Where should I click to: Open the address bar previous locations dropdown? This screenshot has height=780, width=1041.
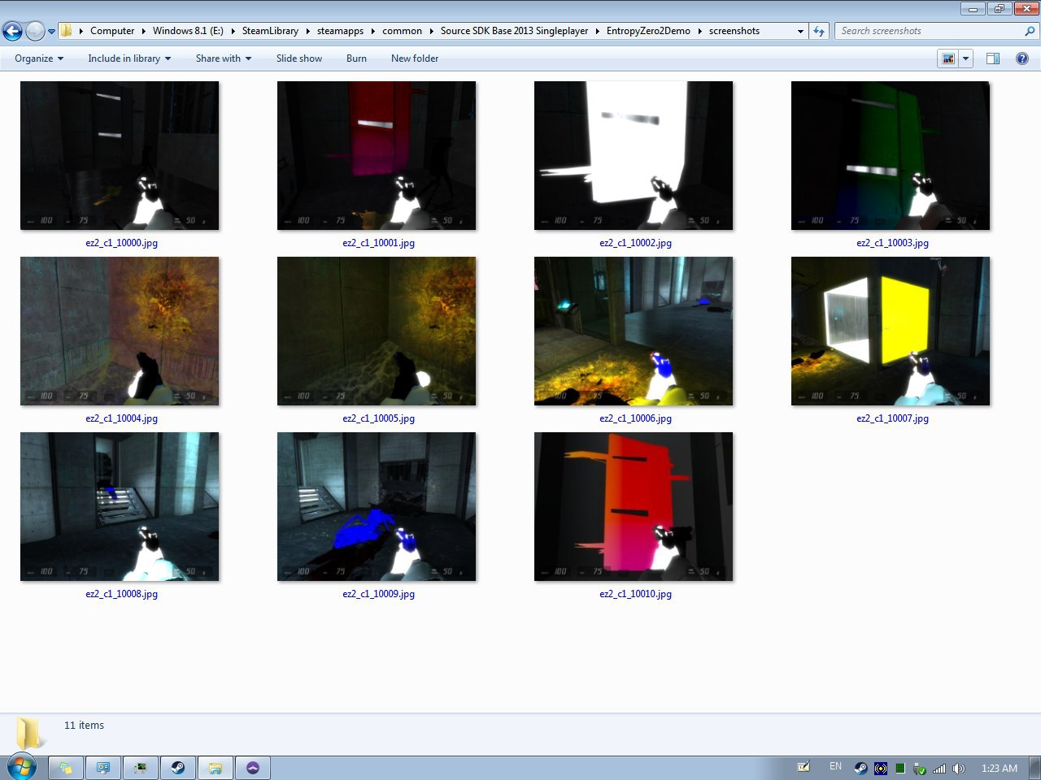coord(800,31)
